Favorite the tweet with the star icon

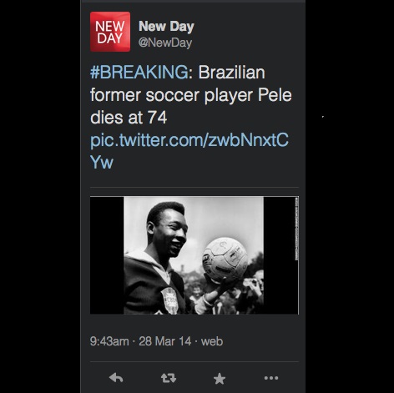pyautogui.click(x=220, y=379)
